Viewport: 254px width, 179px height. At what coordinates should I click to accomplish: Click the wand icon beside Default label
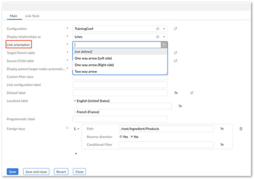176,93
